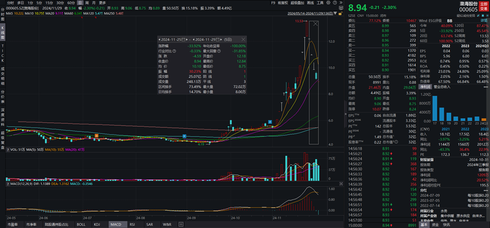Close the selection box on chart
This screenshot has width=490, height=228.
click(316, 24)
